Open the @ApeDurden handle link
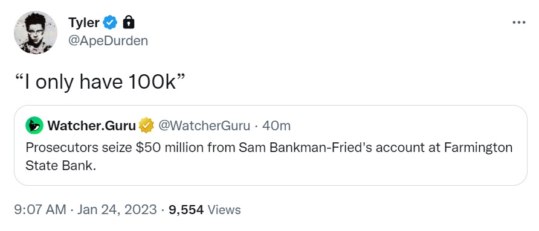The image size is (539, 231). click(108, 41)
